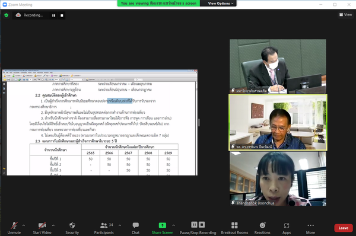
Task: Select Thanchanok Boonchua's video thumbnail
Action: 278,179
